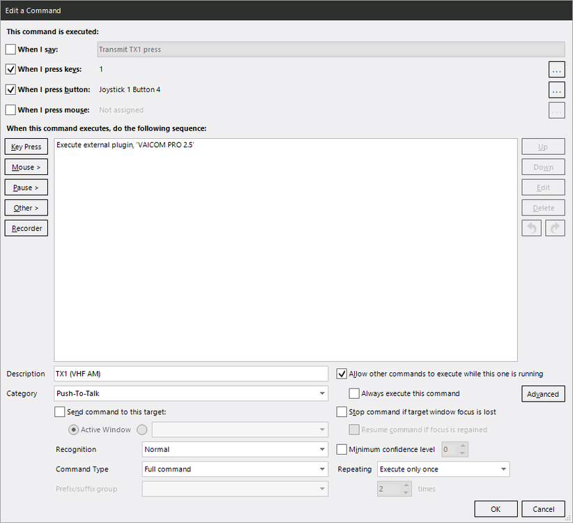Uncheck 'When I press keys' checkbox
Viewport: 573px width, 523px height.
pos(10,69)
